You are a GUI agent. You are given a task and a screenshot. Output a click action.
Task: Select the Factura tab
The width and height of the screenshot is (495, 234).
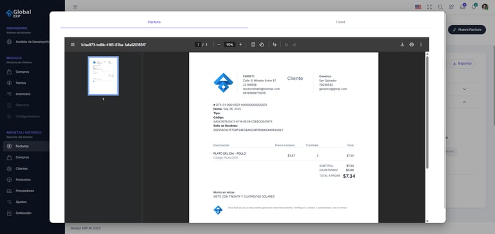click(155, 22)
